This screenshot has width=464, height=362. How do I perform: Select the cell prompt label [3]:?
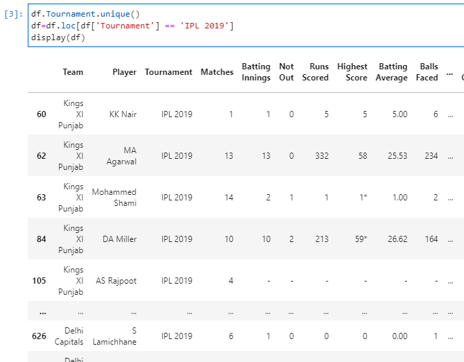click(13, 14)
